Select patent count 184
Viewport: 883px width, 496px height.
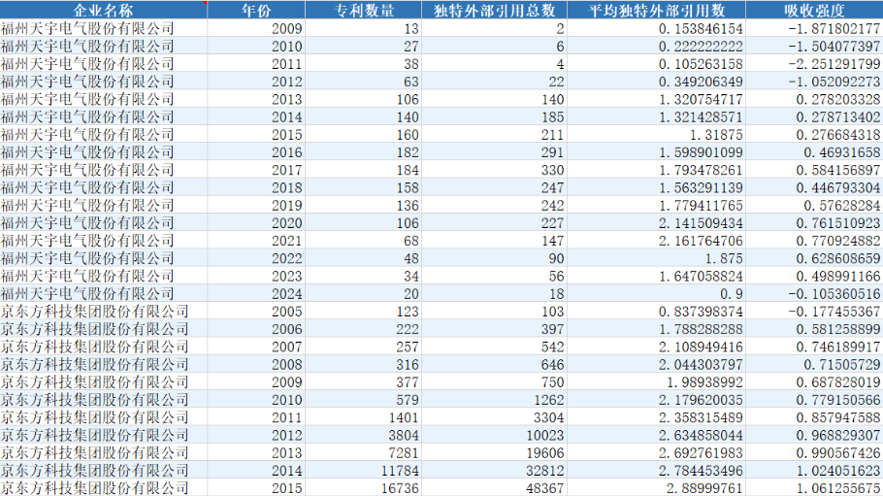click(363, 170)
